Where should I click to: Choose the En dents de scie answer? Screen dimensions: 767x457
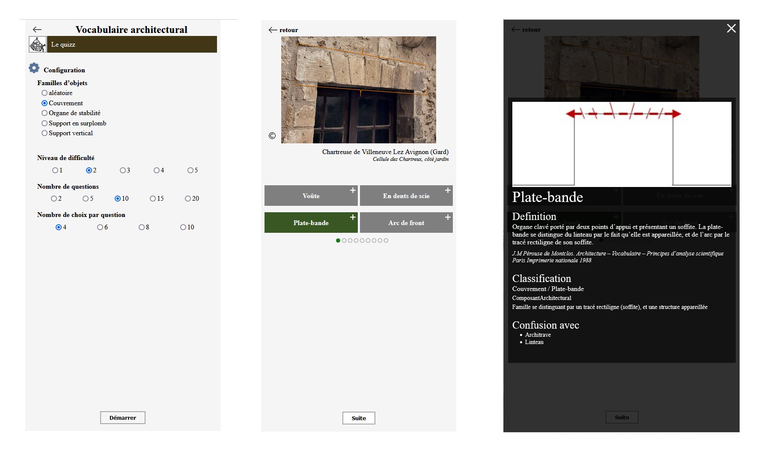406,196
